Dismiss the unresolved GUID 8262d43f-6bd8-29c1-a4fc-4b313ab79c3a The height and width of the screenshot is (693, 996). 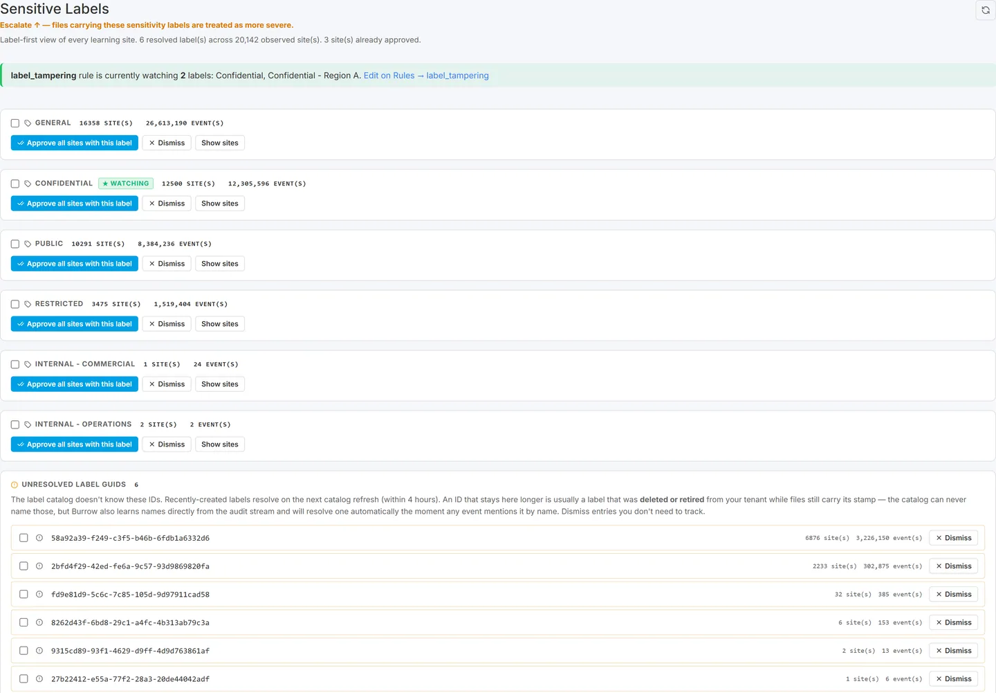(953, 622)
